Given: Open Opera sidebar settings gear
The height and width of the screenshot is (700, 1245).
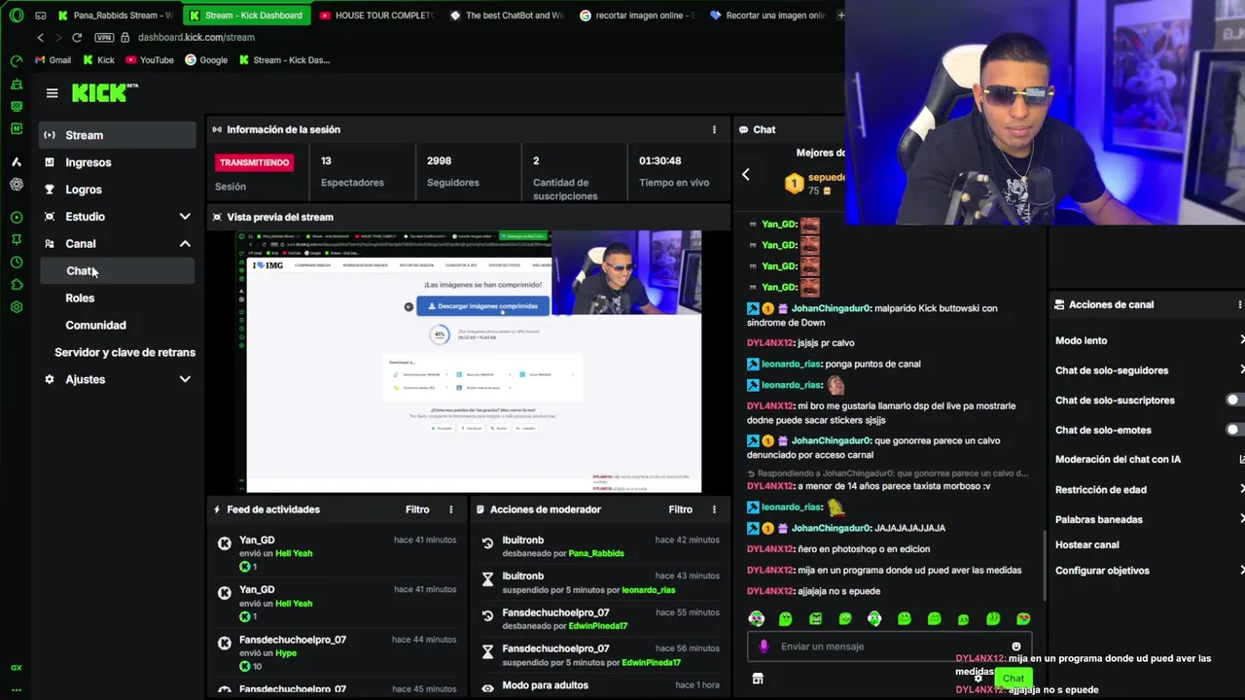Looking at the screenshot, I should point(17,307).
